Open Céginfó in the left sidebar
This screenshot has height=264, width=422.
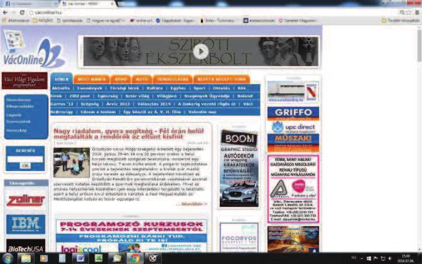(x=13, y=115)
